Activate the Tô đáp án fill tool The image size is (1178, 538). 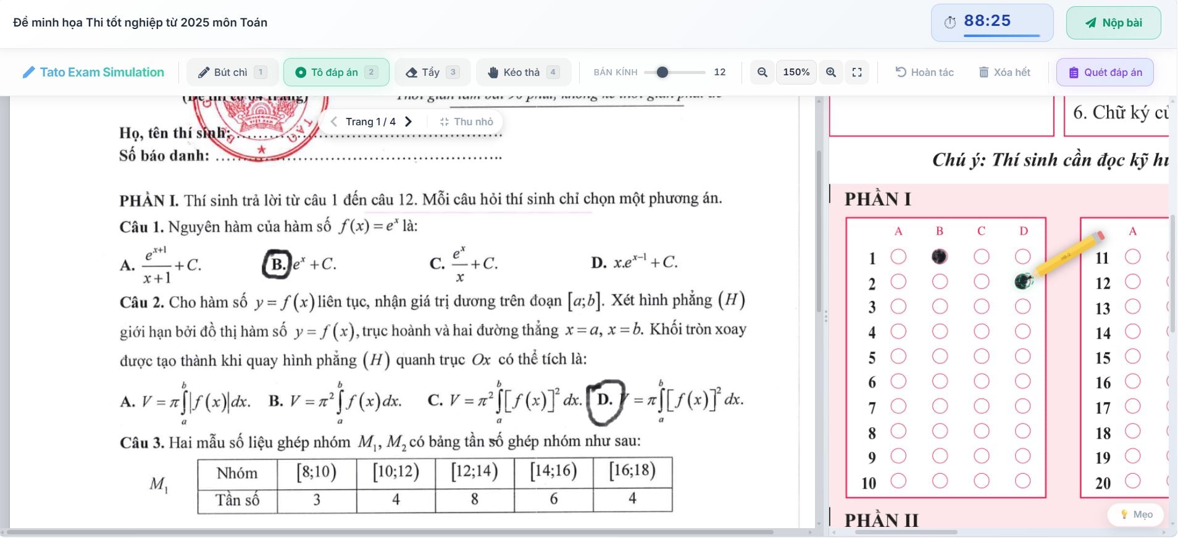336,72
